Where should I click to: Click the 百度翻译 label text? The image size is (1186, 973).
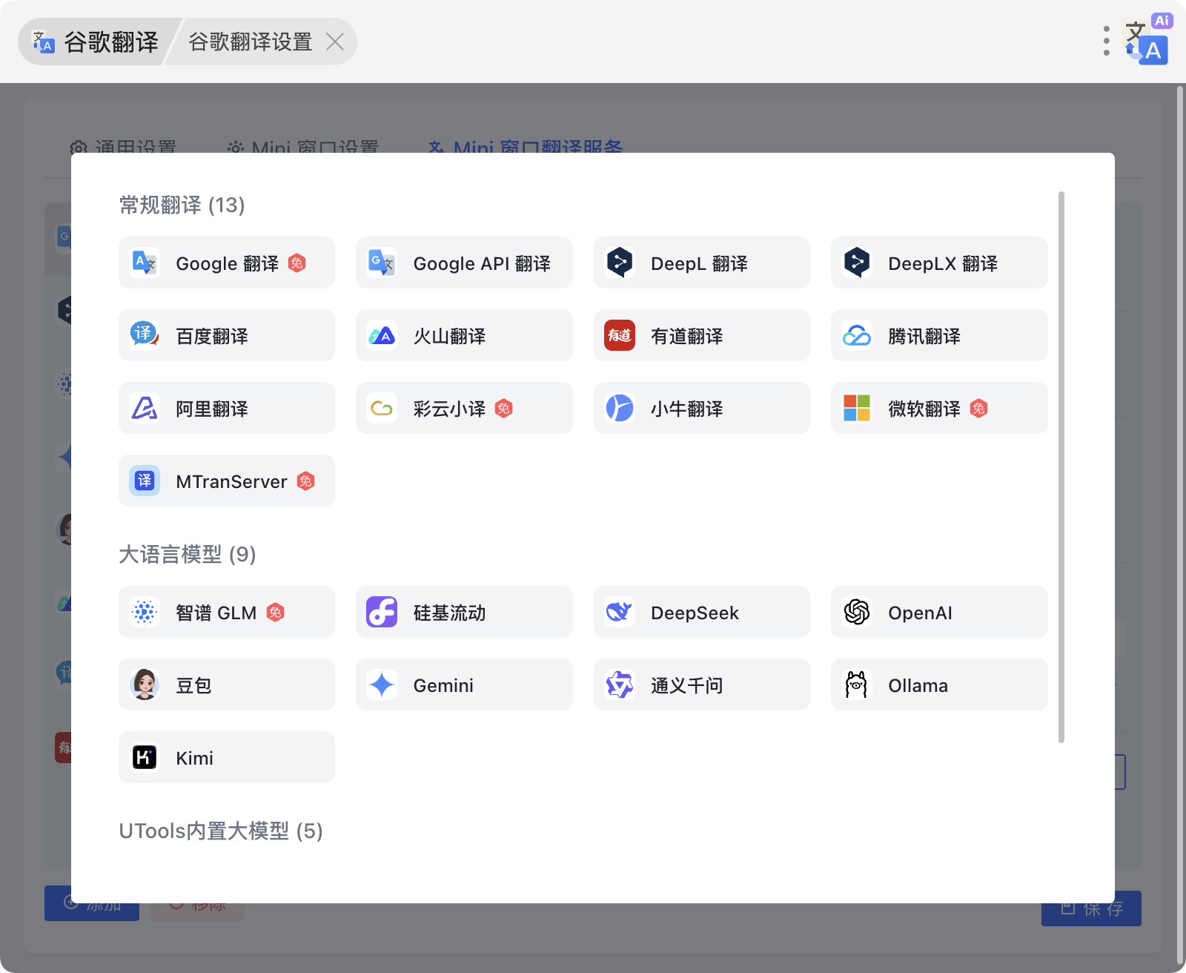pyautogui.click(x=212, y=336)
